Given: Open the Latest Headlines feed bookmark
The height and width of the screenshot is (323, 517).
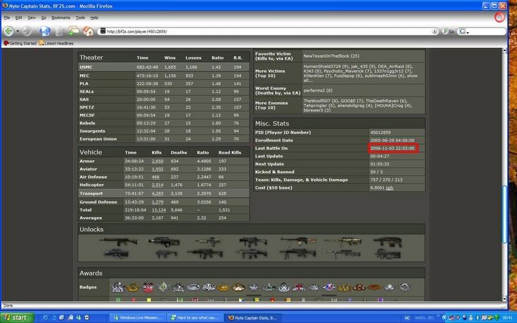Looking at the screenshot, I should [56, 43].
